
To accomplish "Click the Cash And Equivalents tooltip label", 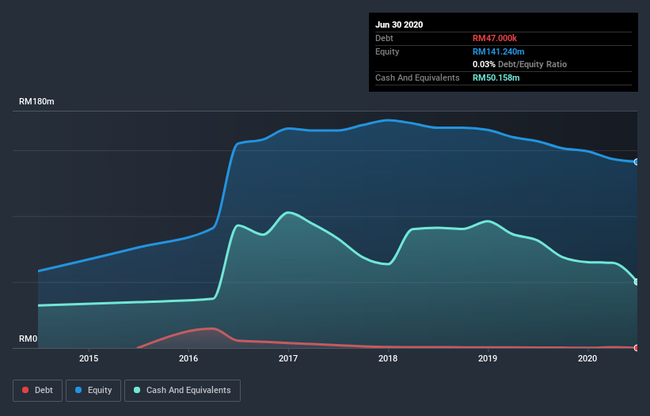I will point(417,78).
